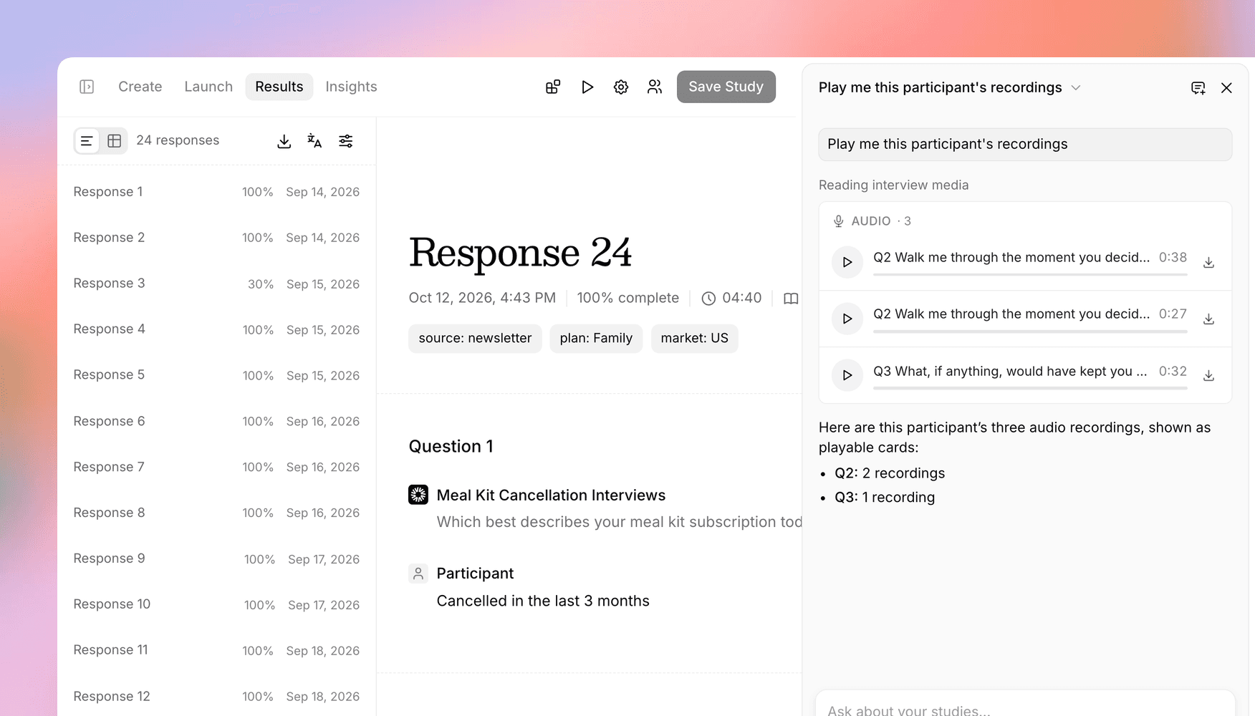Image resolution: width=1255 pixels, height=716 pixels.
Task: Select Response 5 in the list
Action: click(x=216, y=375)
